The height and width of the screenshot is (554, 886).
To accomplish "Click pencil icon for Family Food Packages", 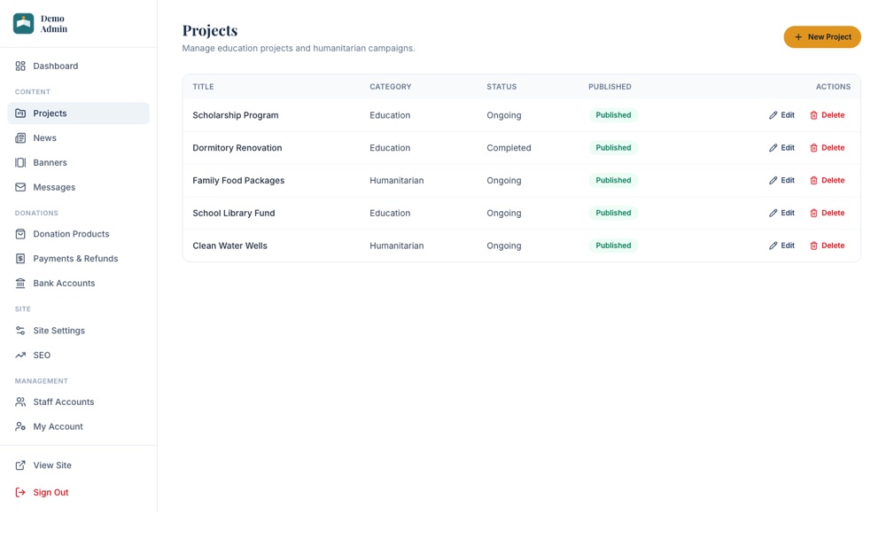I will 773,180.
